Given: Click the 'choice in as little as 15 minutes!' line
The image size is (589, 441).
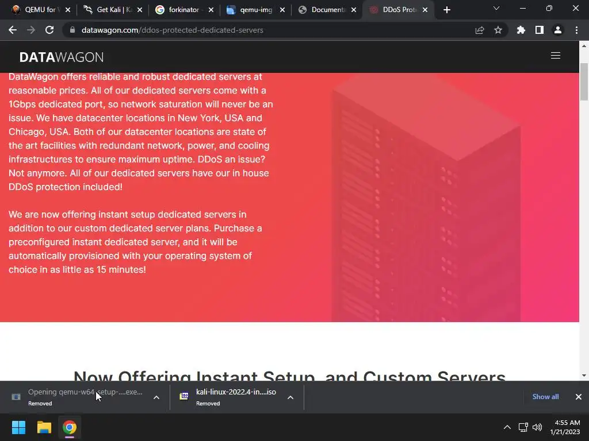Looking at the screenshot, I should 78,270.
